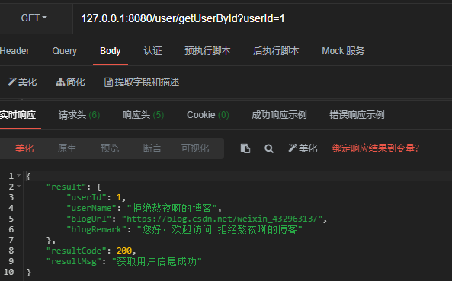Click the resultCode value 200
Viewport: 452px width, 281px height.
[x=124, y=251]
